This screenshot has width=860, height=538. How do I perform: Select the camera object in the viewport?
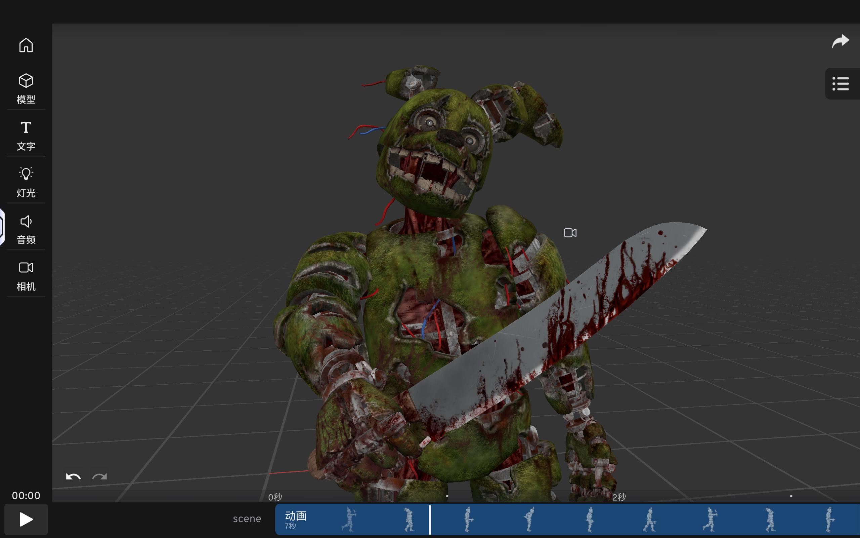[570, 233]
